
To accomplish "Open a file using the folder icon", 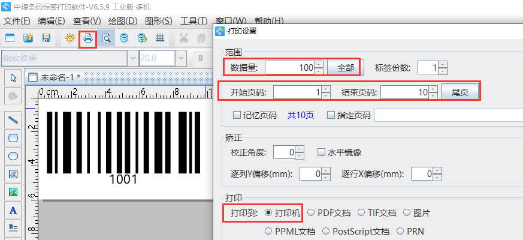I will pos(28,38).
